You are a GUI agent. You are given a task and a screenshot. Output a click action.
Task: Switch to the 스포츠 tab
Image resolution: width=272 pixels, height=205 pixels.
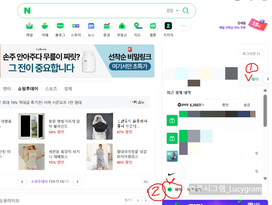51,89
